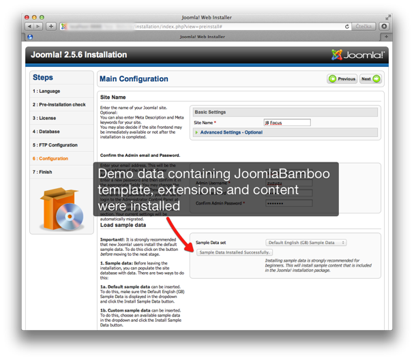Viewport: 414px width, 360px height.
Task: Go forward with the browser forward arrow
Action: [38, 27]
